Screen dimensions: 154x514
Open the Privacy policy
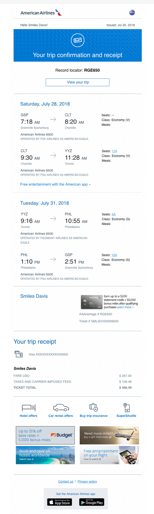point(87,481)
